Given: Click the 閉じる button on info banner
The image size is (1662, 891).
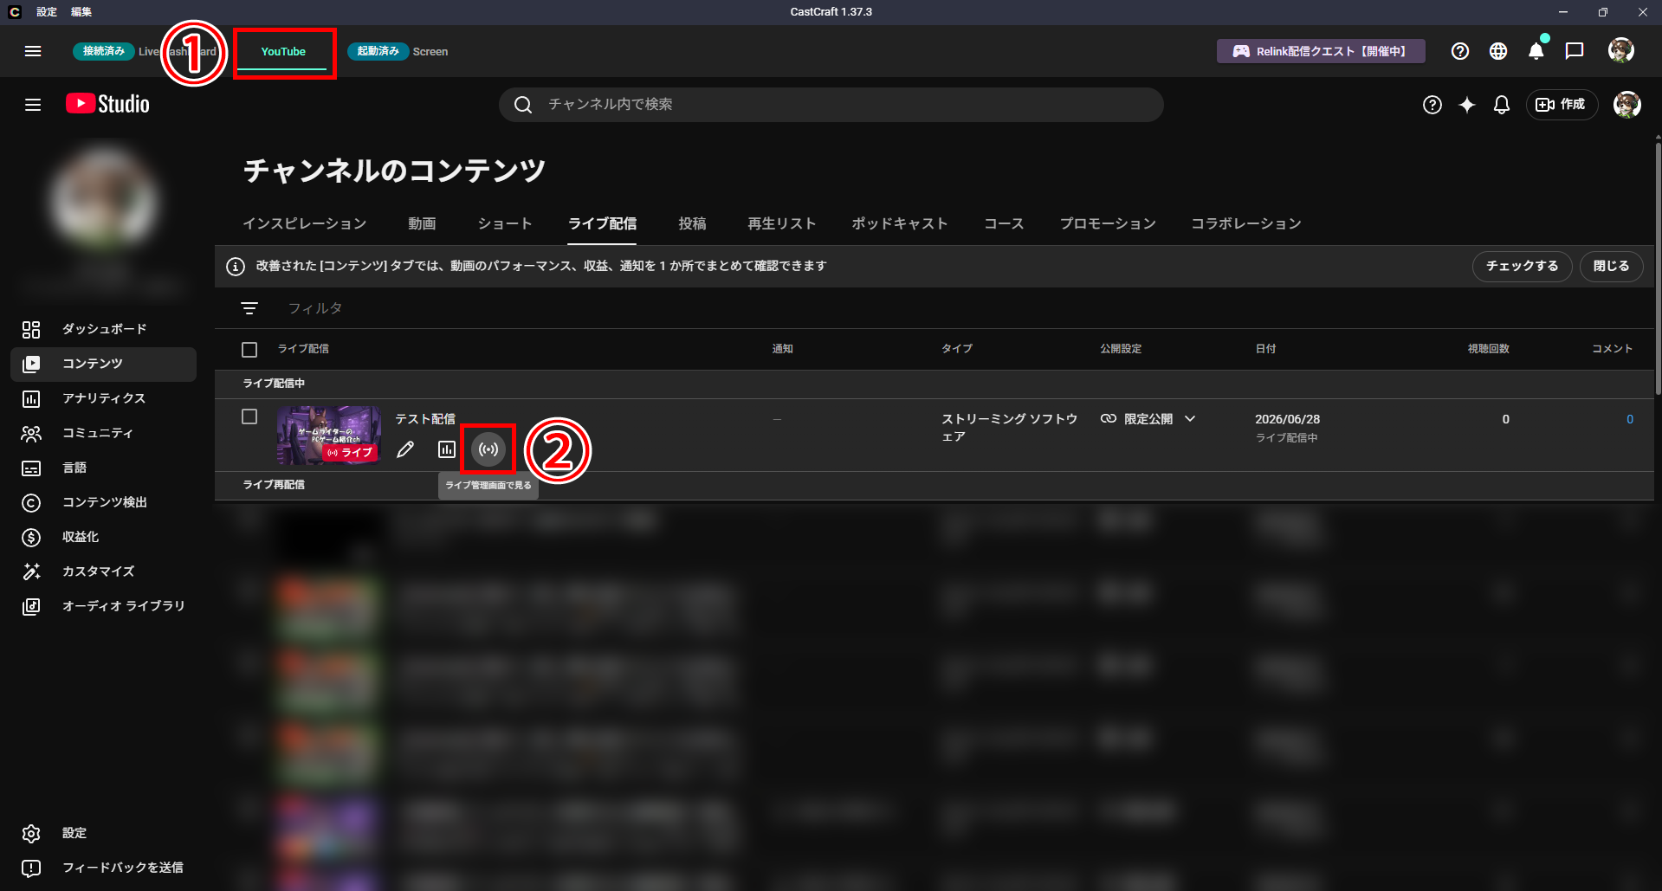Looking at the screenshot, I should [1612, 266].
